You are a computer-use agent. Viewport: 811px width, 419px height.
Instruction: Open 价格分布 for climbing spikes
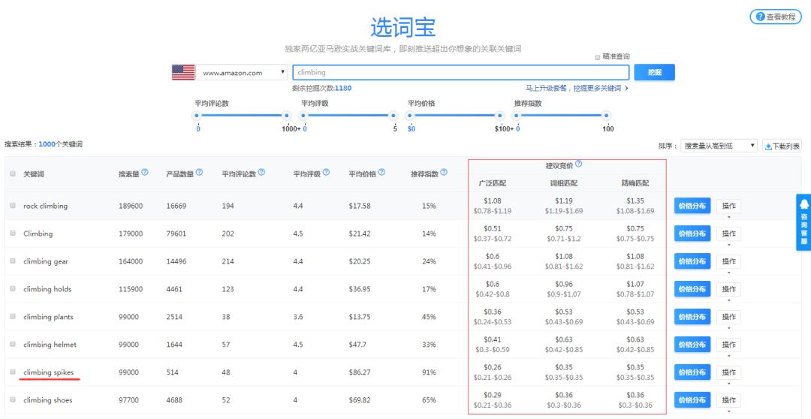[x=692, y=372]
